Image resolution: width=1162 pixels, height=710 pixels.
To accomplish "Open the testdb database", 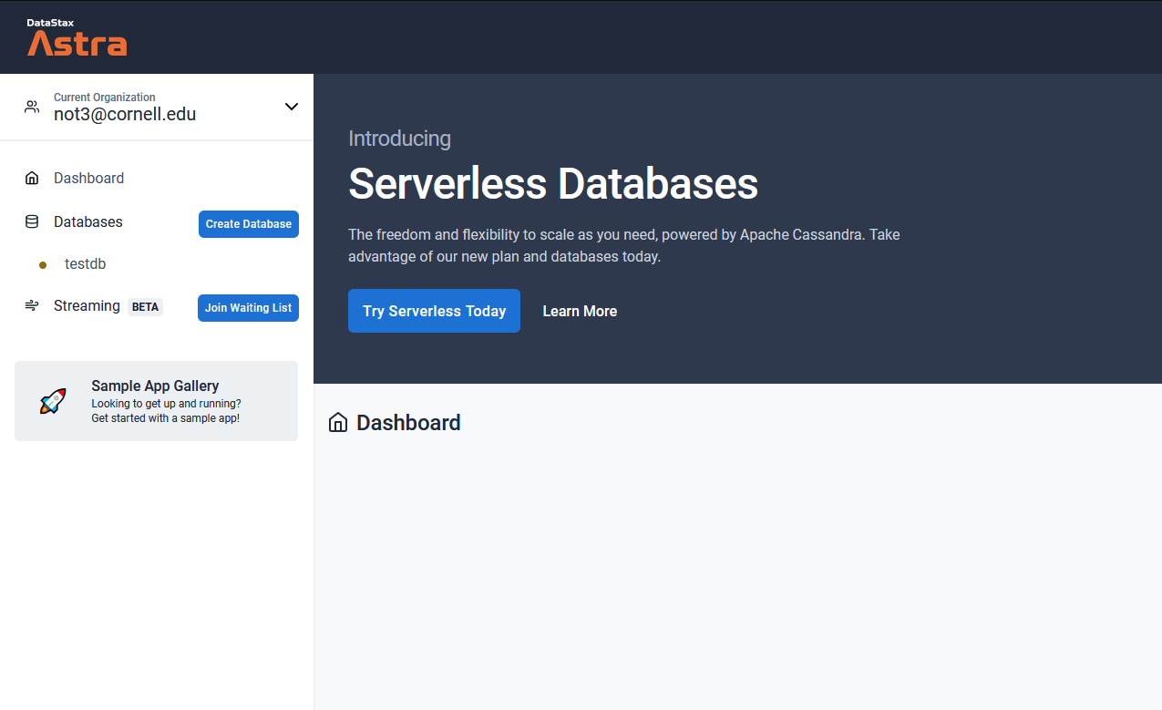I will (86, 263).
